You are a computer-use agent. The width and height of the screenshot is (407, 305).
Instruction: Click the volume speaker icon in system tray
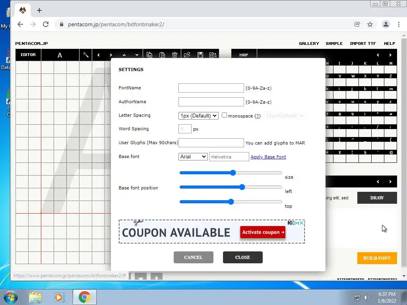[x=367, y=297]
